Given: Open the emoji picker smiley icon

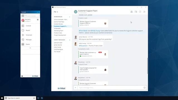Looking at the screenshot, I should pos(145,87).
